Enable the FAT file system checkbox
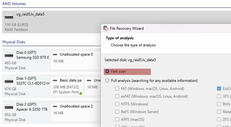The image size is (231, 127). (x=117, y=89)
